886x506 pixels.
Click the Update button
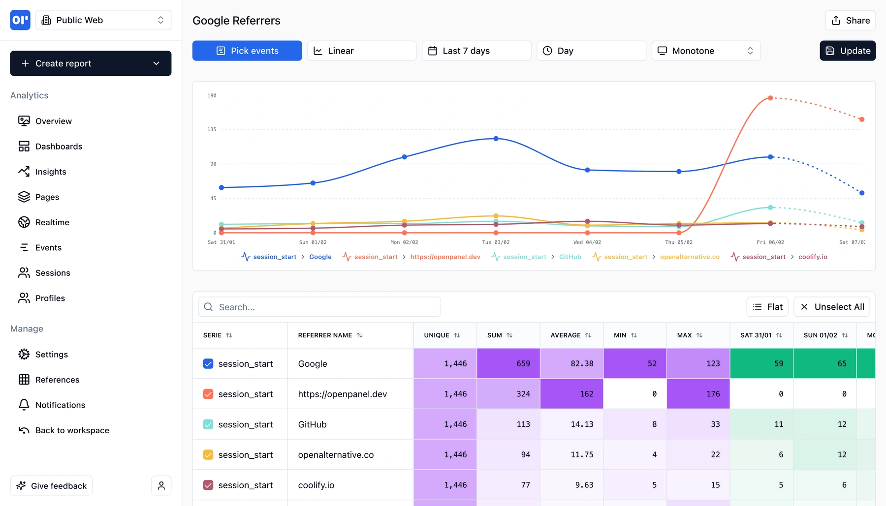point(847,50)
